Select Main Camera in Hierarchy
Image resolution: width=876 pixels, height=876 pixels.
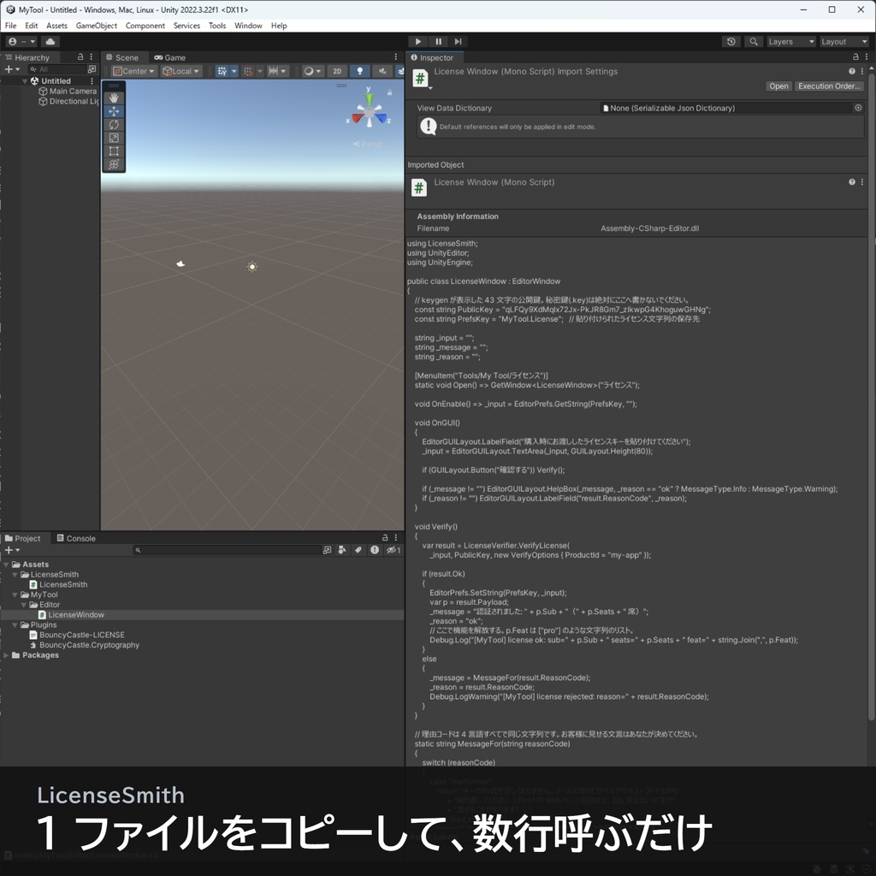[x=68, y=91]
